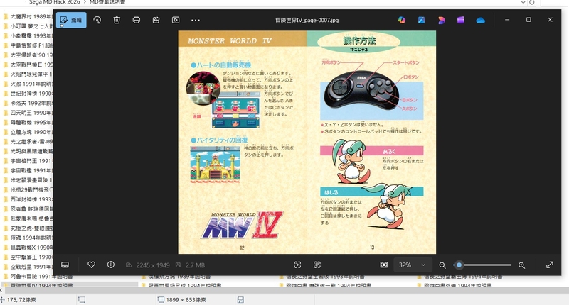Image resolution: width=569 pixels, height=305 pixels.
Task: Select the 空中擊落王 1990 folder
Action: (28, 257)
